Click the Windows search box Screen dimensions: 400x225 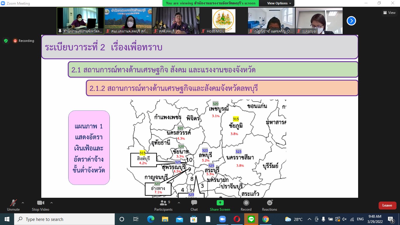(64, 219)
